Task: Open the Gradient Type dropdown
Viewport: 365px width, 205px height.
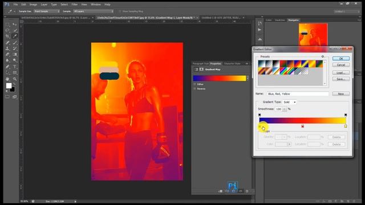Action: point(289,102)
